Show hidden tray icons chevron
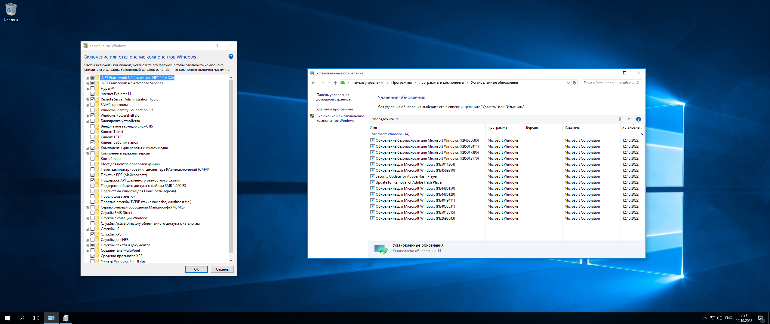The width and height of the screenshot is (770, 324). [705, 318]
